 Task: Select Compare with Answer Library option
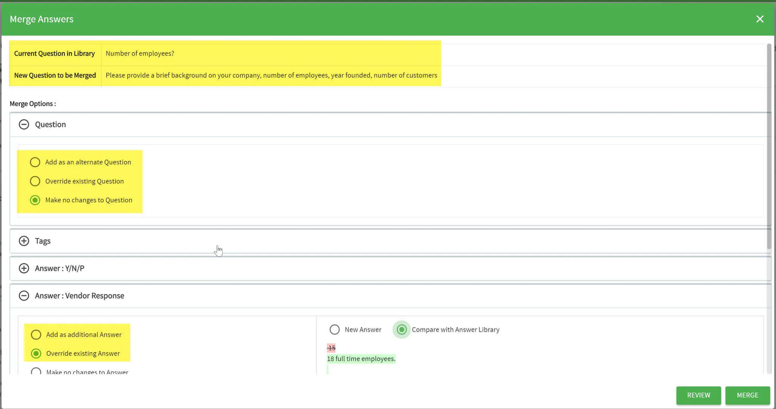[402, 330]
